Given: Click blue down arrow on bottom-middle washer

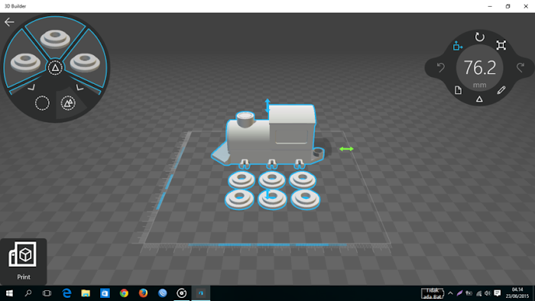Looking at the screenshot, I should coord(268,195).
